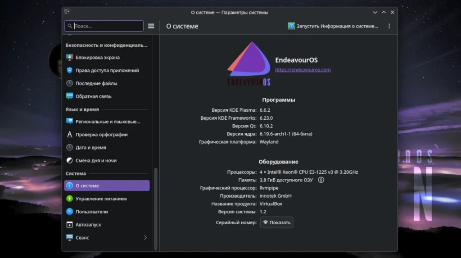Select KDE Frameworks value 6.23.0
Image resolution: width=461 pixels, height=258 pixels.
(x=266, y=118)
